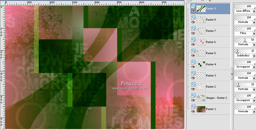This screenshot has height=130, width=256.
Task: Select the Raster 1 gradient thumbnail
Action: [201, 109]
